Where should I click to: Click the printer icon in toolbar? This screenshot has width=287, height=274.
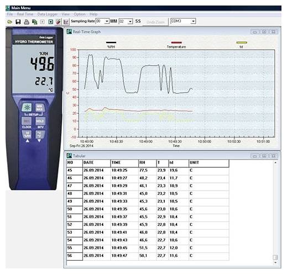(x=27, y=22)
